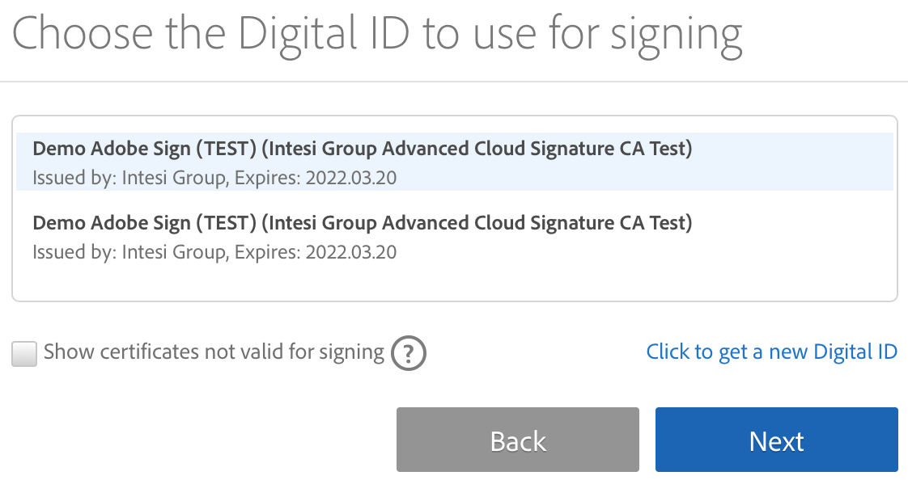This screenshot has height=480, width=908.
Task: Click the 'Choose the Digital ID' heading
Action: (377, 34)
